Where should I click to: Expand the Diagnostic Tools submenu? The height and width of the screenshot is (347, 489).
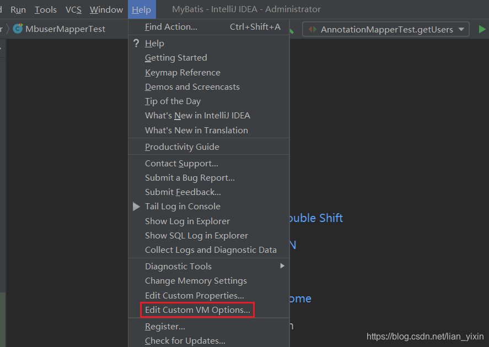point(208,267)
